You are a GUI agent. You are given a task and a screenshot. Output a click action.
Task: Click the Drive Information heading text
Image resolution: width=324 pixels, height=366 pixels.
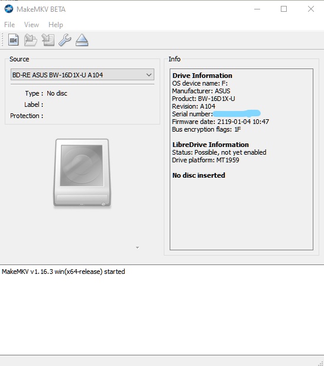tap(202, 76)
